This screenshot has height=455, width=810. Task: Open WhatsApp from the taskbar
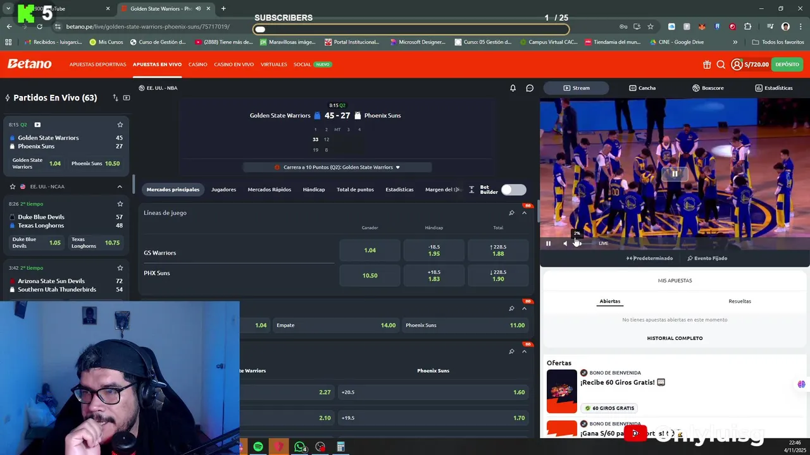pyautogui.click(x=300, y=447)
